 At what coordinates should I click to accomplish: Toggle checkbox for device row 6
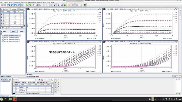tap(2, 21)
